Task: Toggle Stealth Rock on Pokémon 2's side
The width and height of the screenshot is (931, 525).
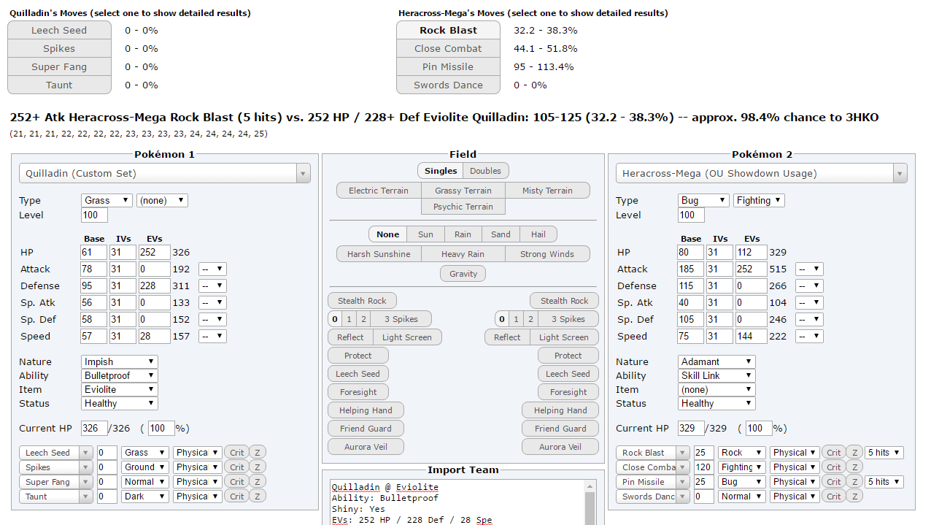Action: click(564, 301)
